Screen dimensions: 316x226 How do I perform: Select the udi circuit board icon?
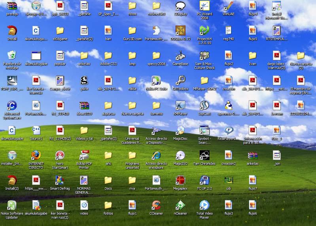pyautogui.click(x=228, y=180)
